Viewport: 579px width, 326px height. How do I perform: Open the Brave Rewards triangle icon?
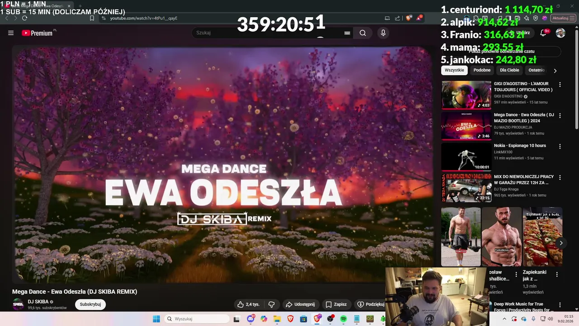[x=419, y=18]
